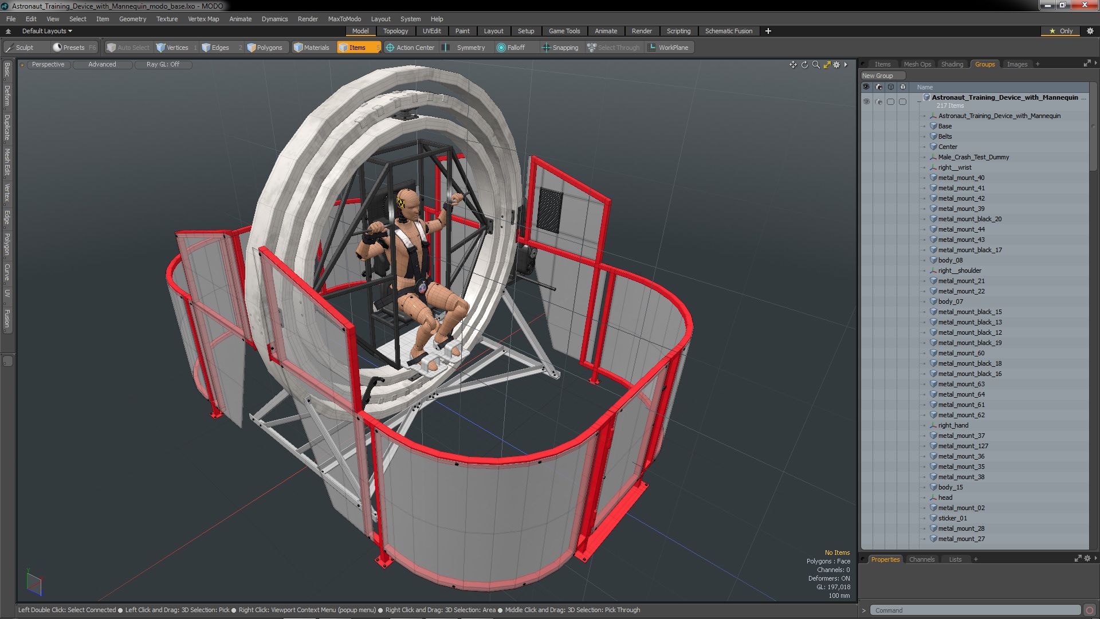Open the Schematic Fusion layout tab

point(728,31)
